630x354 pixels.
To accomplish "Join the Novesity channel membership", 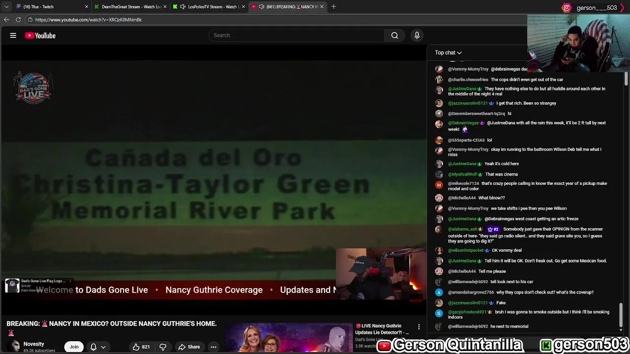I will click(74, 347).
